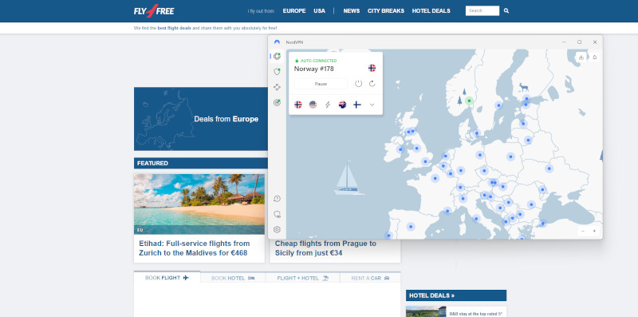Open the Deals from Europe banner

pyautogui.click(x=201, y=119)
